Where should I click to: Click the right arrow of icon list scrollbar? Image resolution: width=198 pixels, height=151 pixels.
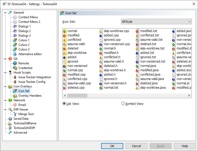point(189,95)
